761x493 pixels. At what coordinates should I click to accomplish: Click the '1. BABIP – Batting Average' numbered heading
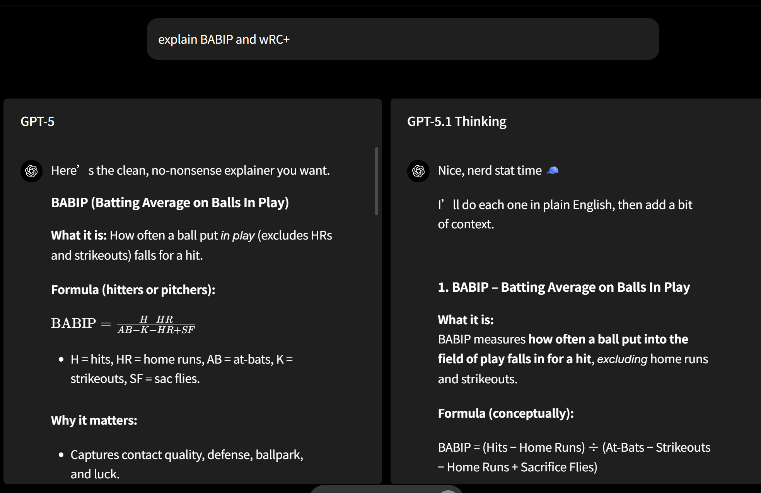pos(563,287)
